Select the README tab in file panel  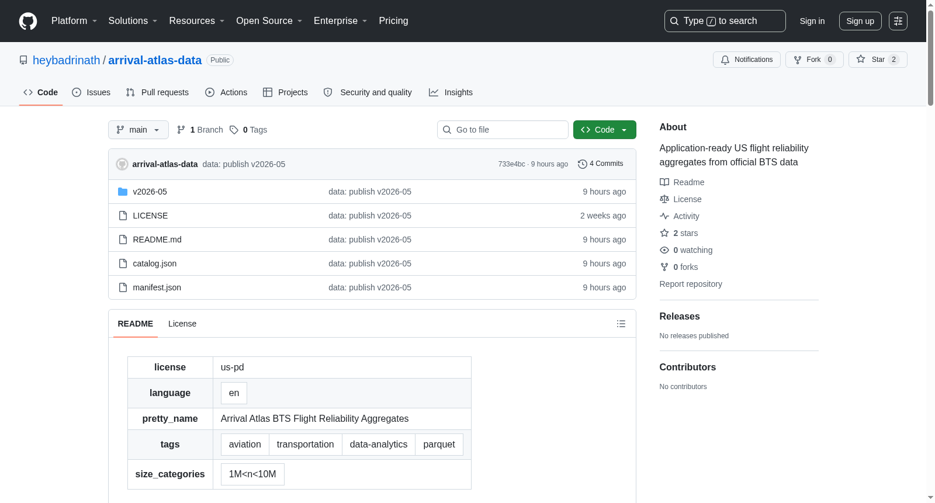[136, 324]
